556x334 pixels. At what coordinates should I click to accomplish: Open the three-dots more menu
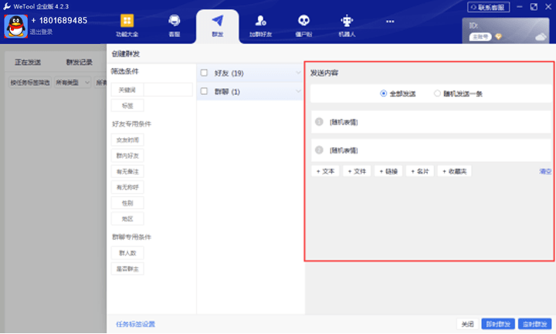(x=390, y=22)
